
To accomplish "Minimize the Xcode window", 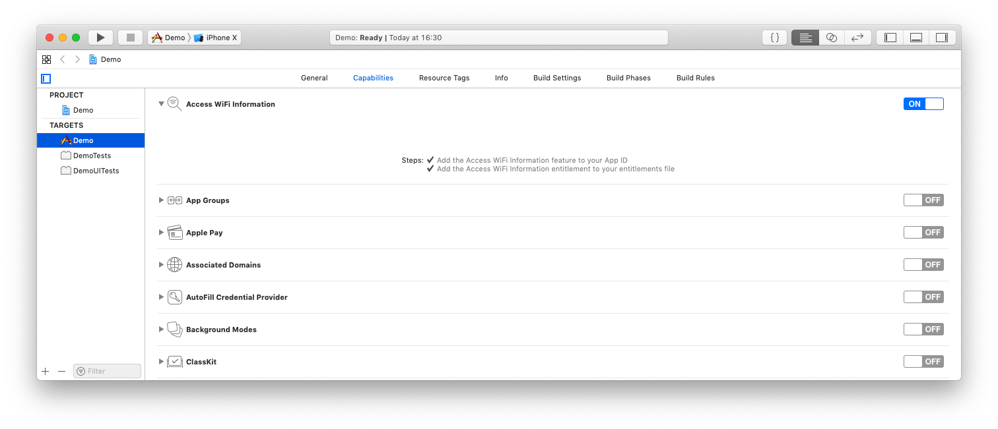I will point(63,38).
